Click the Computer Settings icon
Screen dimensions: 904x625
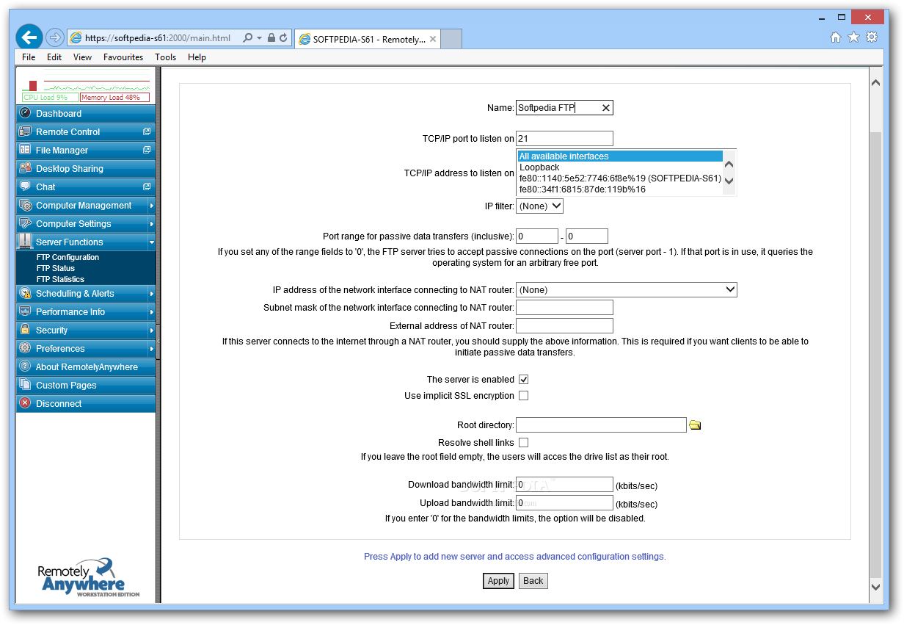coord(25,223)
